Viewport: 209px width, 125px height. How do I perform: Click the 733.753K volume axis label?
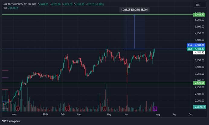point(199,107)
